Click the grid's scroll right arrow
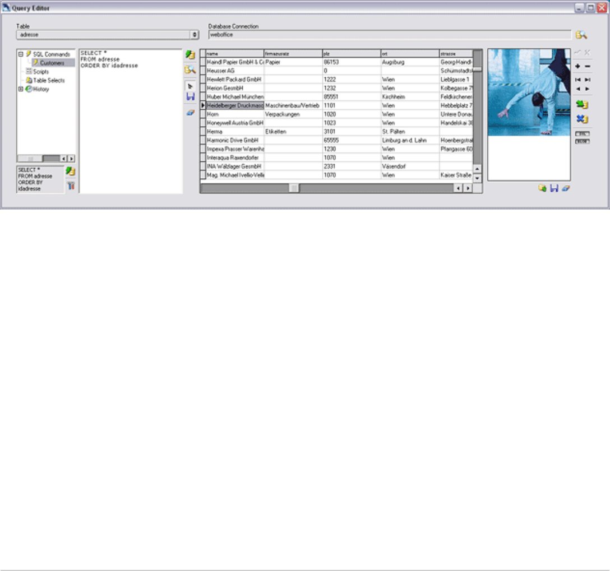 tap(468, 188)
